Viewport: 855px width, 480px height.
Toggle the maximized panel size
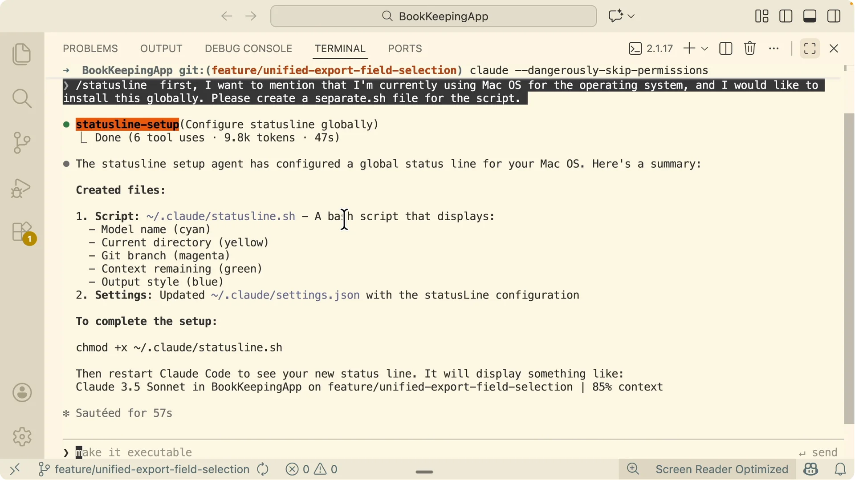(810, 48)
